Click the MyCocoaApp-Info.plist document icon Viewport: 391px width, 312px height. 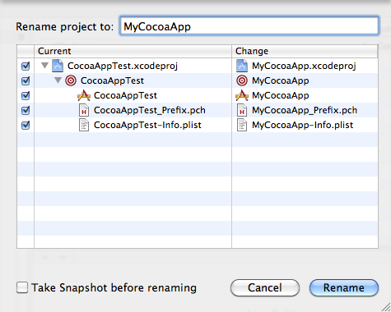coord(242,125)
